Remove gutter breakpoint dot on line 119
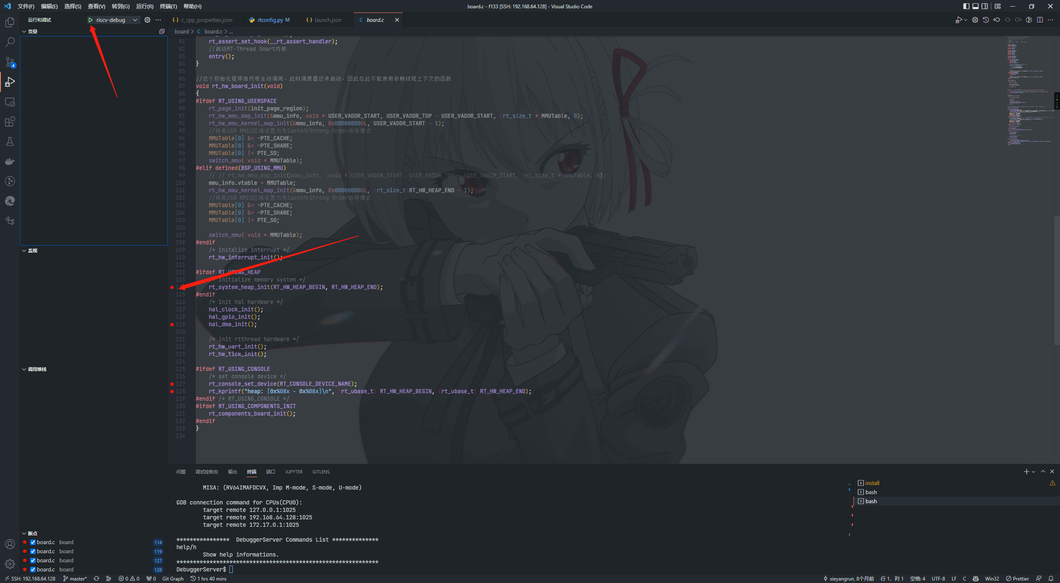Image resolution: width=1060 pixels, height=583 pixels. point(172,325)
